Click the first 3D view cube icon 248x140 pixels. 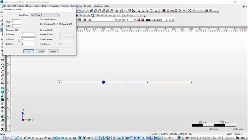click(x=91, y=11)
